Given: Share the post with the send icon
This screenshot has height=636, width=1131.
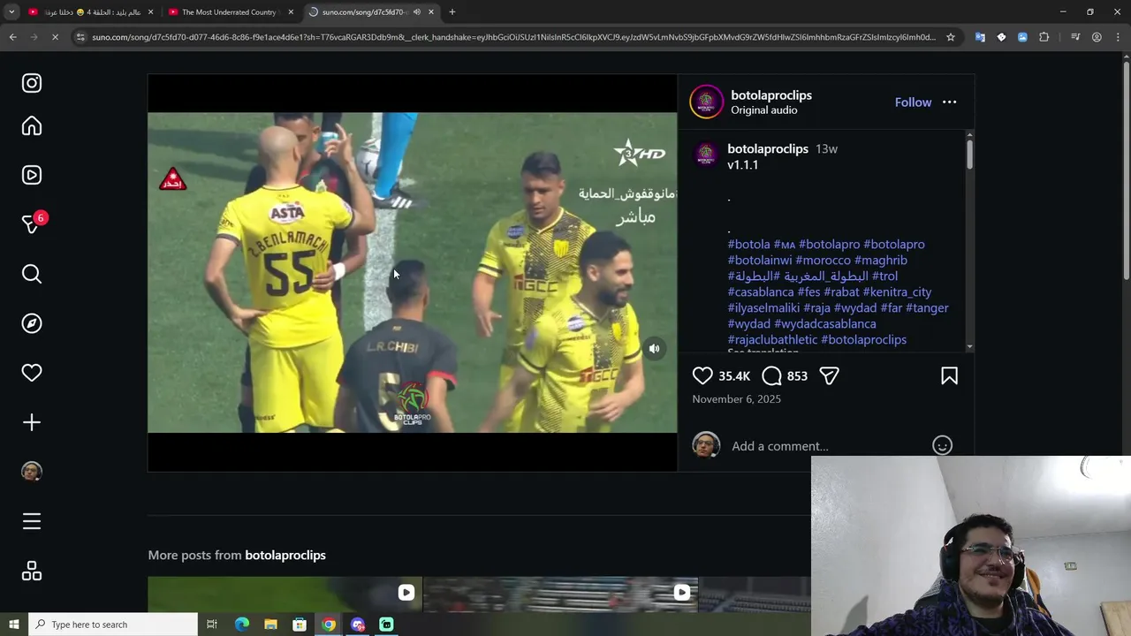Looking at the screenshot, I should tap(829, 376).
